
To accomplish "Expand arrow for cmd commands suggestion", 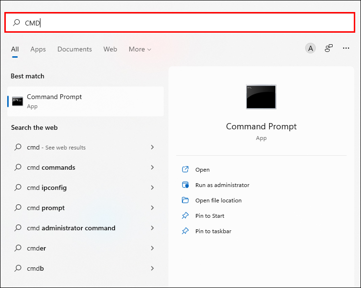I will click(153, 168).
